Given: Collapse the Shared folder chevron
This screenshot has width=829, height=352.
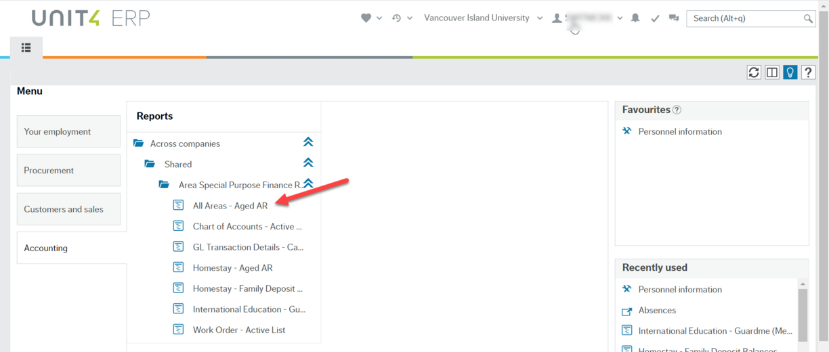Looking at the screenshot, I should pyautogui.click(x=308, y=163).
